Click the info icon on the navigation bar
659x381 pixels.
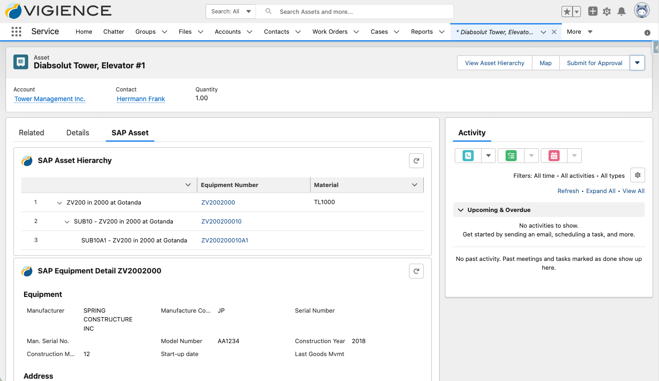point(647,33)
